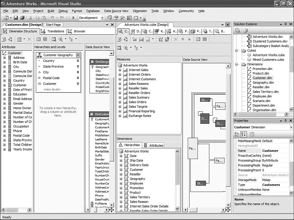Open the Database menu
Screen dimensions: 294x220
(93, 11)
